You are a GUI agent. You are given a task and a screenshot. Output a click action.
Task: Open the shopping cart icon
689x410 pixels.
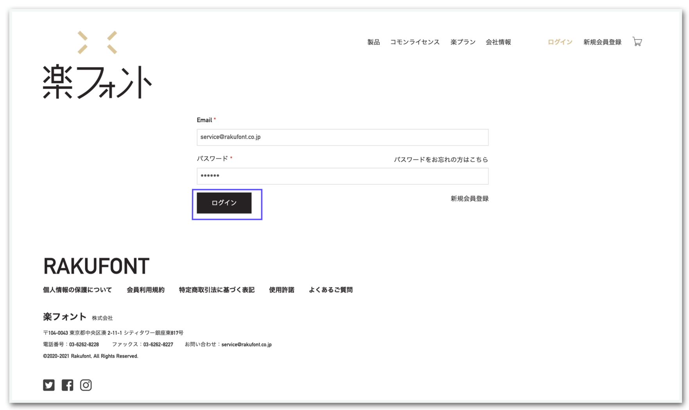[637, 42]
